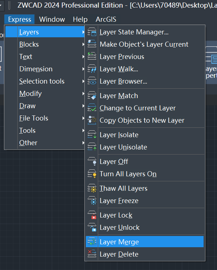Viewport: 217px width, 270px height.
Task: Click the Layer Walk footprints icon
Action: click(x=92, y=69)
